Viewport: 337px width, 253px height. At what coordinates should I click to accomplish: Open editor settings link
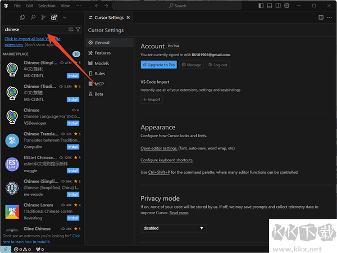(x=158, y=148)
